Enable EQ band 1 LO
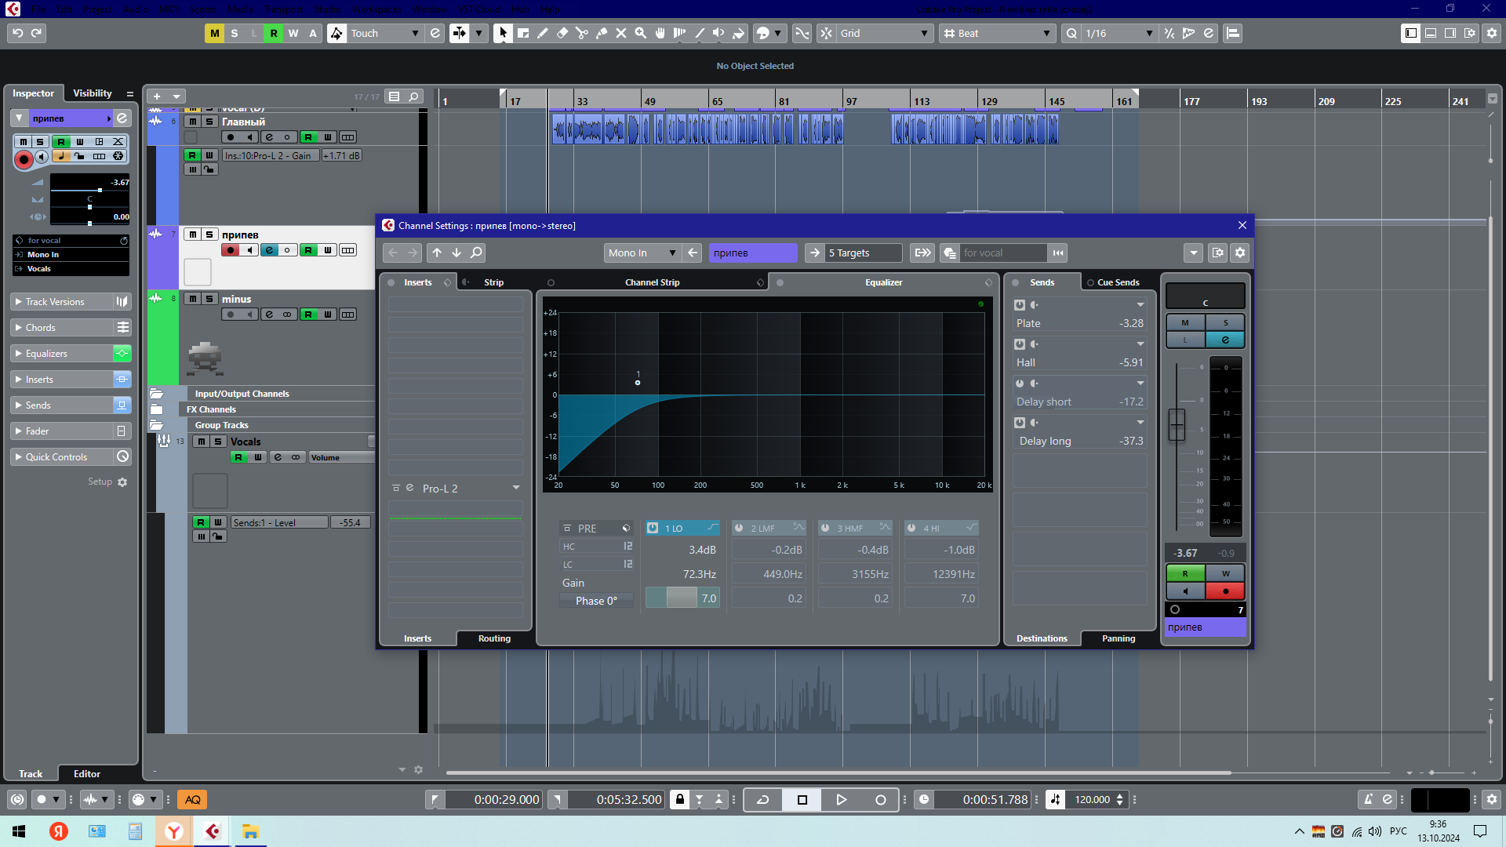 coord(653,529)
